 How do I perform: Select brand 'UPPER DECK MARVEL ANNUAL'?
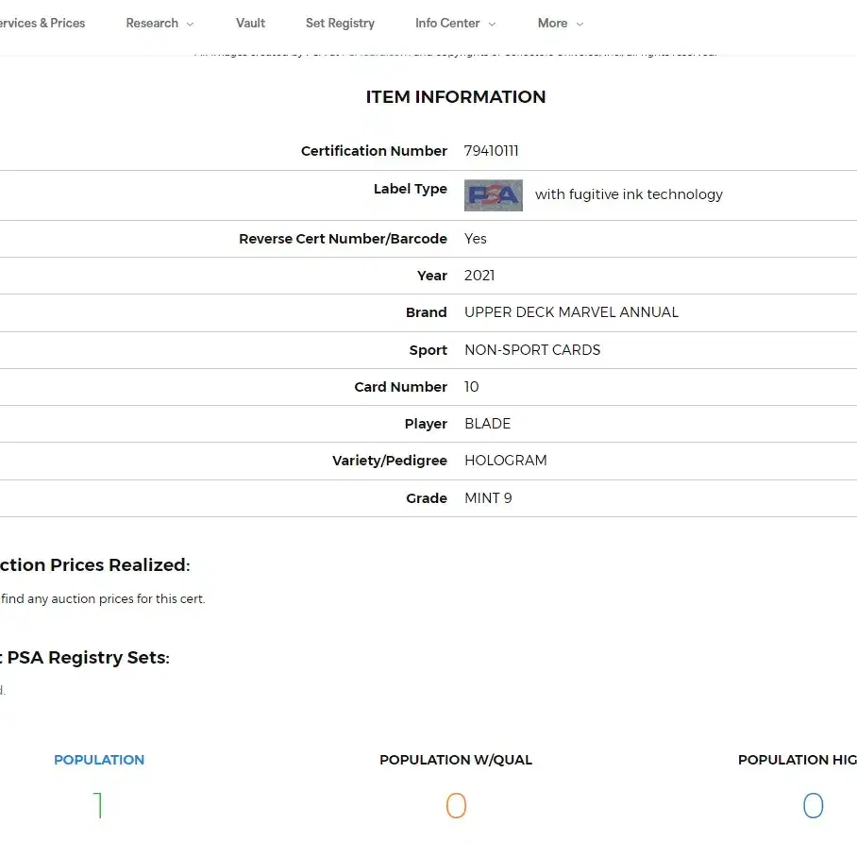(x=571, y=312)
